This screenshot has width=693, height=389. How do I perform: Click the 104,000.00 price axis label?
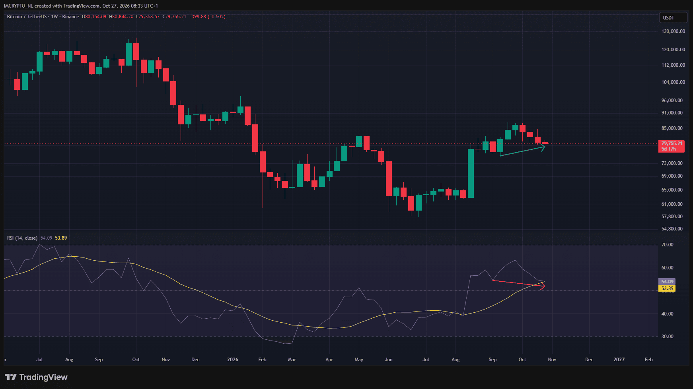(673, 82)
